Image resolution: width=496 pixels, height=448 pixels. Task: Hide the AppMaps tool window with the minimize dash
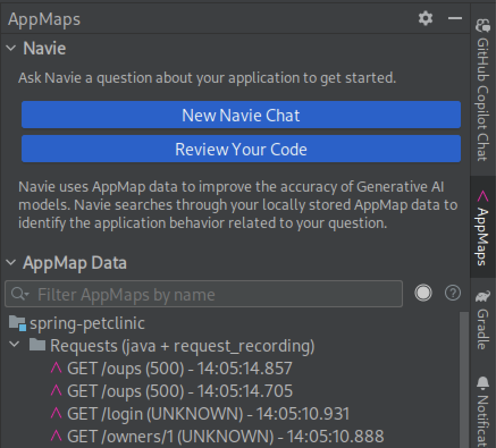point(455,18)
